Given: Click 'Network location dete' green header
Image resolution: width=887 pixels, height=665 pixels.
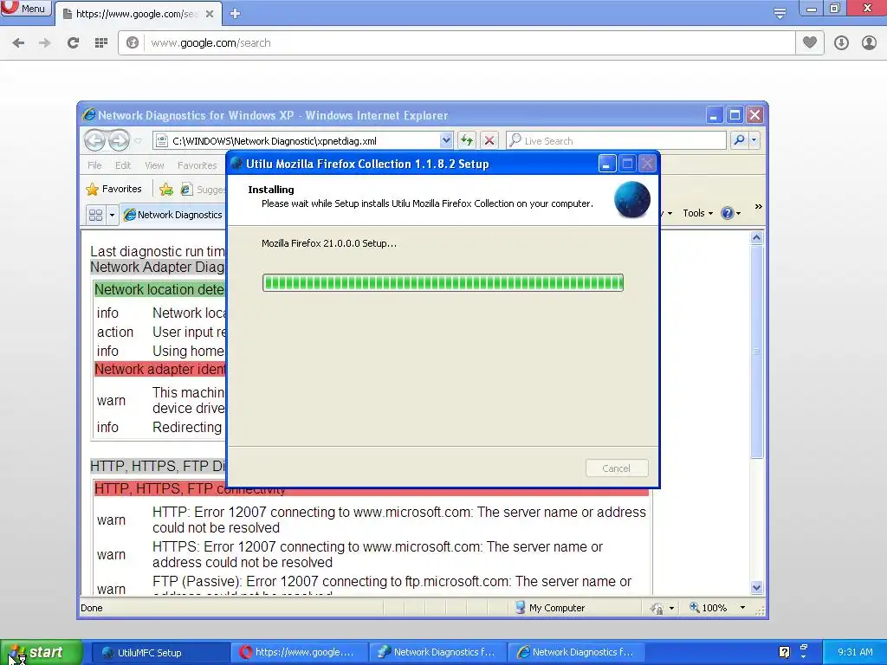Looking at the screenshot, I should [159, 289].
